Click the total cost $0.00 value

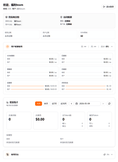[x=40, y=119]
